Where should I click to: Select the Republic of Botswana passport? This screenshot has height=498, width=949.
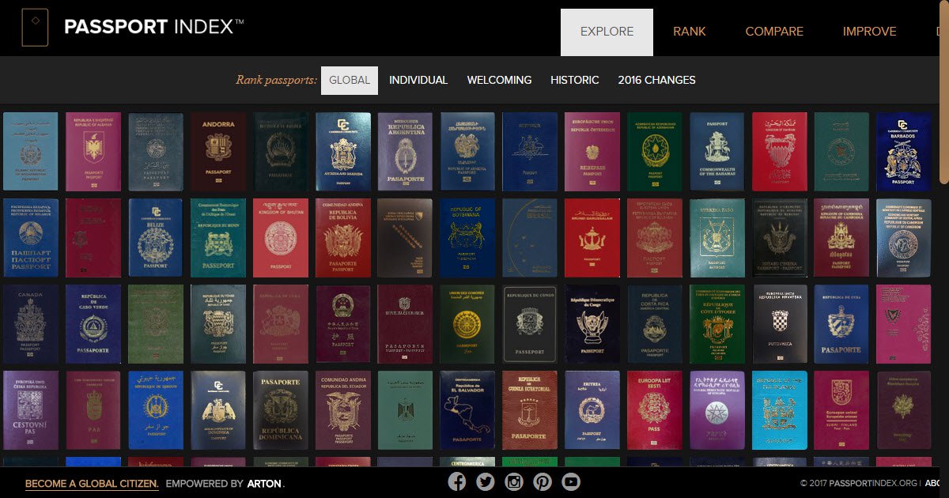pyautogui.click(x=468, y=238)
